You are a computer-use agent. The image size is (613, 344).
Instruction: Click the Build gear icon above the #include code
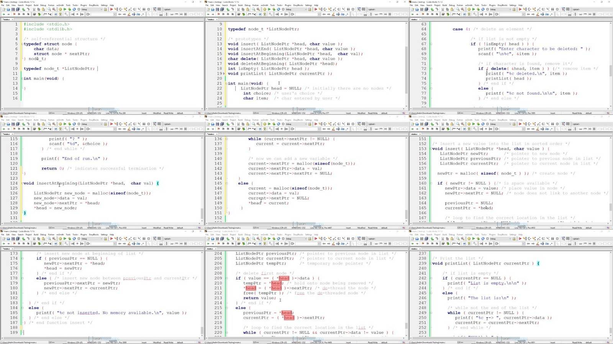[x=60, y=9]
